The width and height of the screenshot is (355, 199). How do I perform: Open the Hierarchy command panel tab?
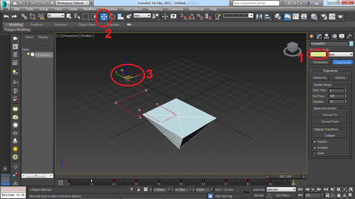point(326,36)
